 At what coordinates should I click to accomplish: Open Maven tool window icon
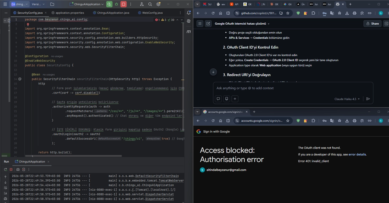(x=189, y=31)
